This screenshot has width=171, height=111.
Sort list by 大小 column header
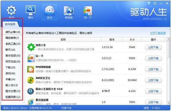(132, 40)
